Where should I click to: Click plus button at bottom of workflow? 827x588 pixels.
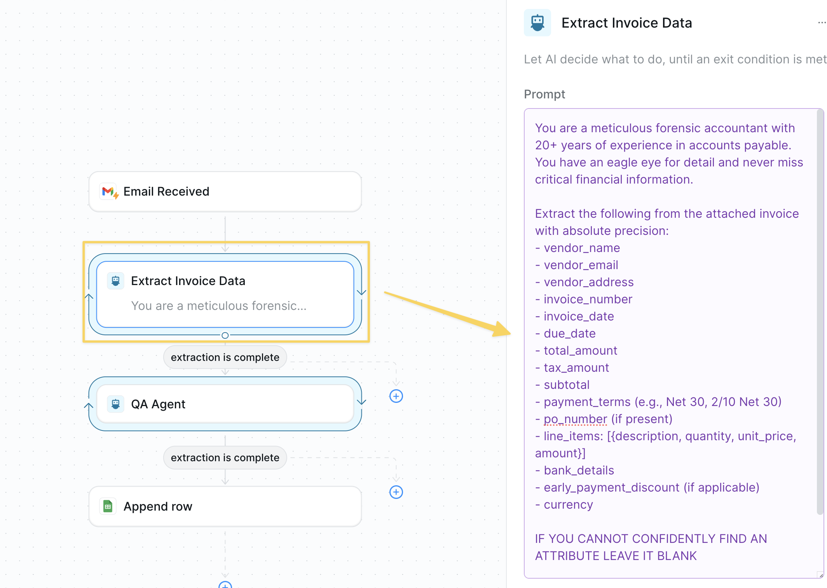(225, 585)
